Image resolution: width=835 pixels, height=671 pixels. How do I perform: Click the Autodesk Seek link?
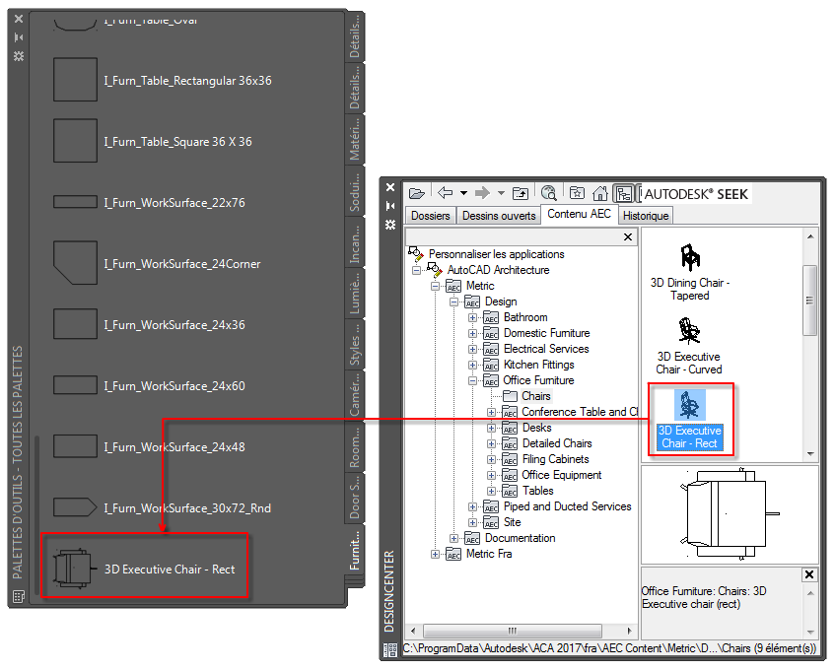coord(695,194)
